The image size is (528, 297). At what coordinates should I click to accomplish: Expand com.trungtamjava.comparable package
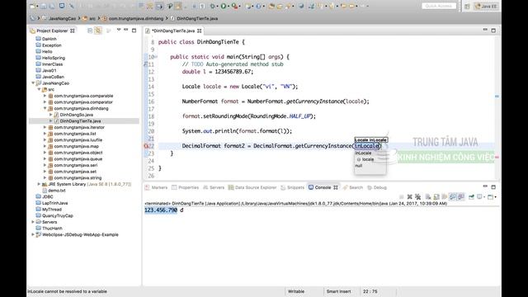[x=45, y=96]
